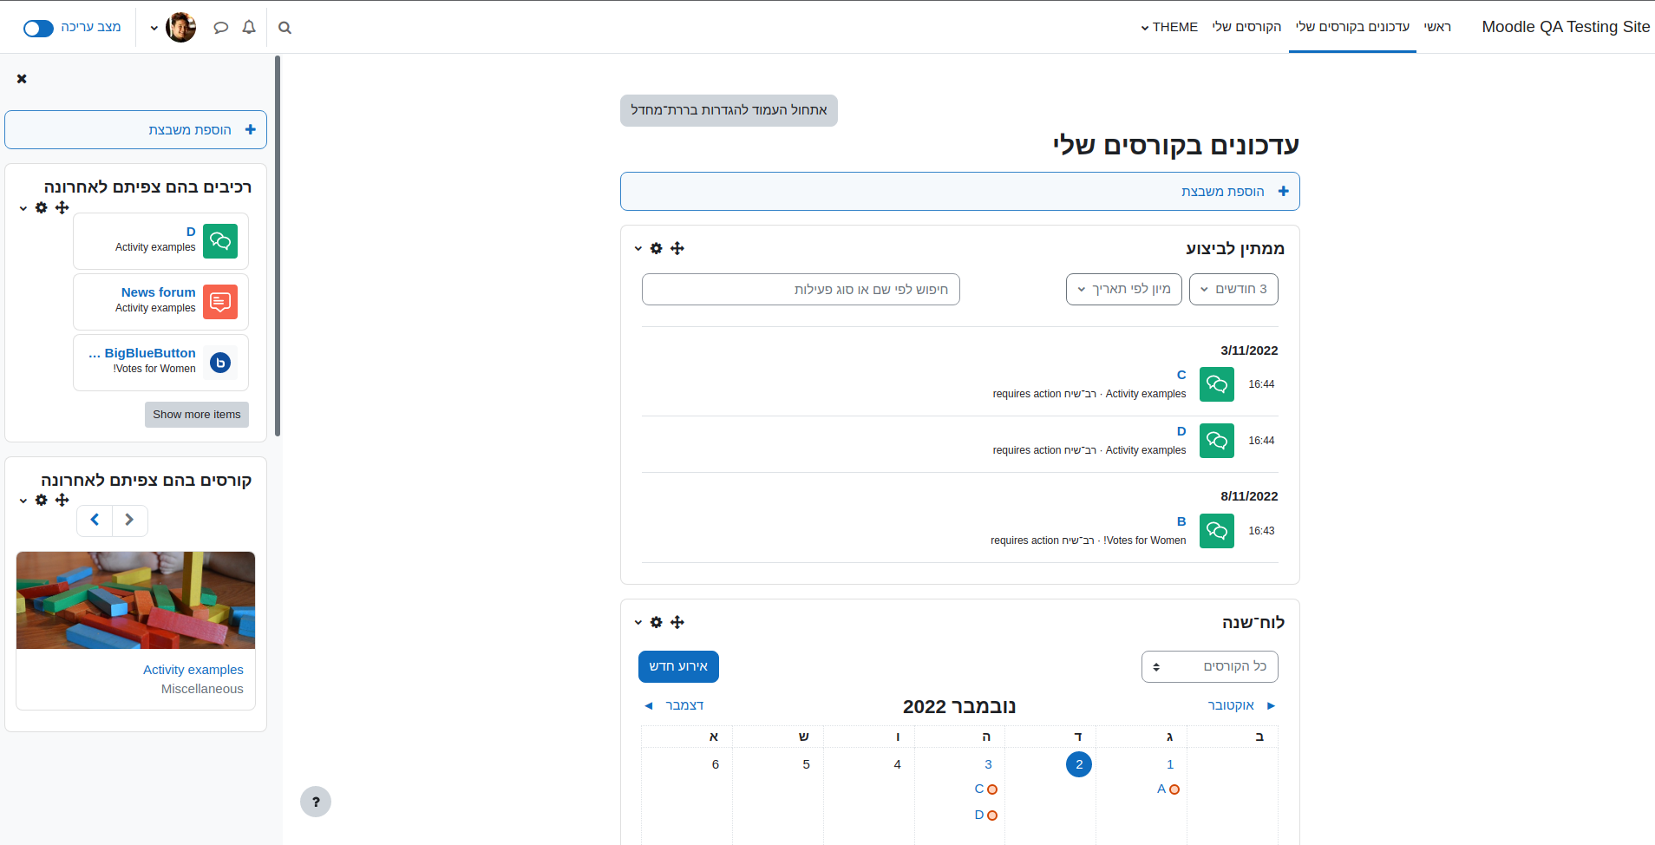Screen dimensions: 1655x845
Task: Open gear of לוח־שנה calendar block
Action: pyautogui.click(x=656, y=622)
